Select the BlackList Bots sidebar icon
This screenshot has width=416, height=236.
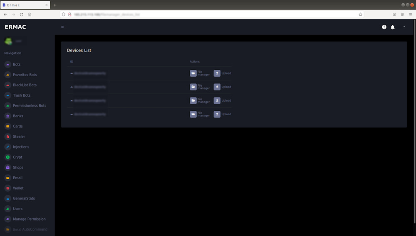(x=7, y=85)
